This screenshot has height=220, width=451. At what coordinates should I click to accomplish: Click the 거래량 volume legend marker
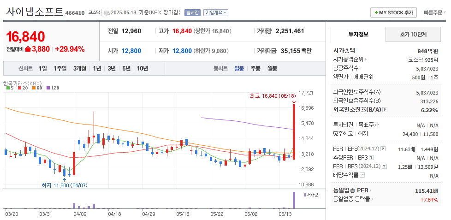coord(305,195)
